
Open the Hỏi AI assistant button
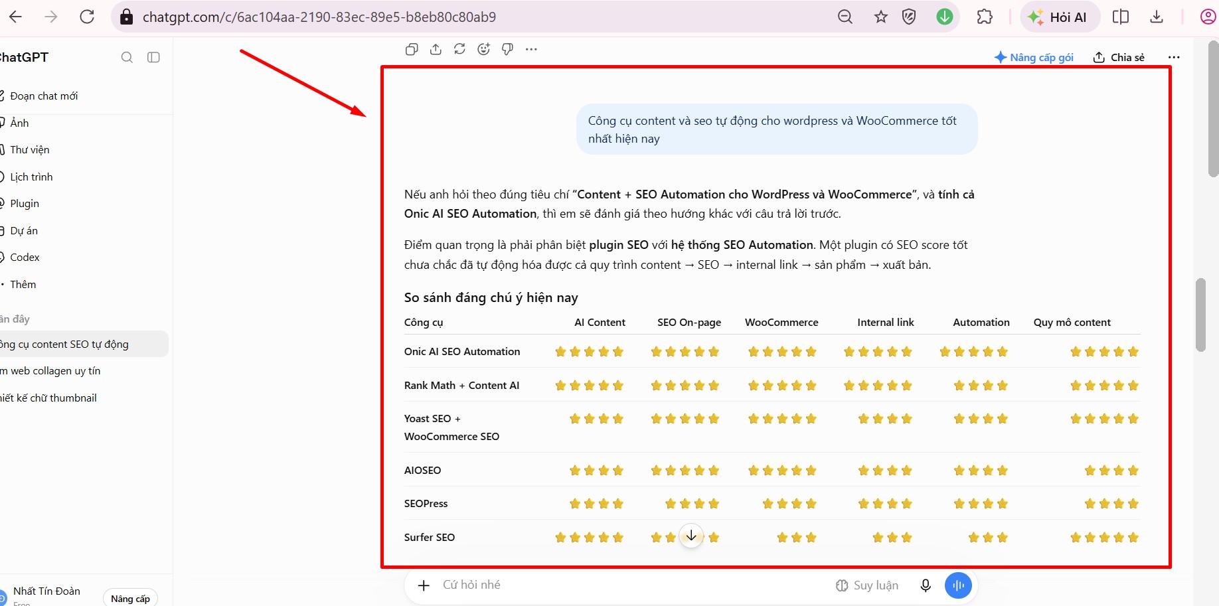[1060, 17]
